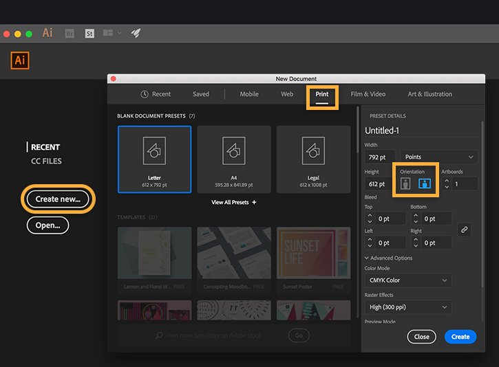Viewport: 499px width, 367px height.
Task: Open the arrange documents dropdown arrow
Action: pyautogui.click(x=120, y=33)
